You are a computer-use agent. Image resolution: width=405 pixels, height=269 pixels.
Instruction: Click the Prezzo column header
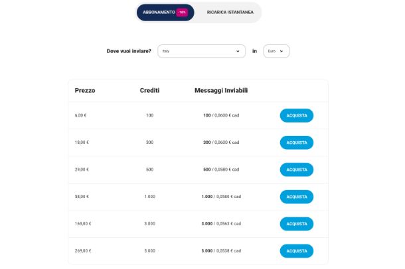coord(85,90)
